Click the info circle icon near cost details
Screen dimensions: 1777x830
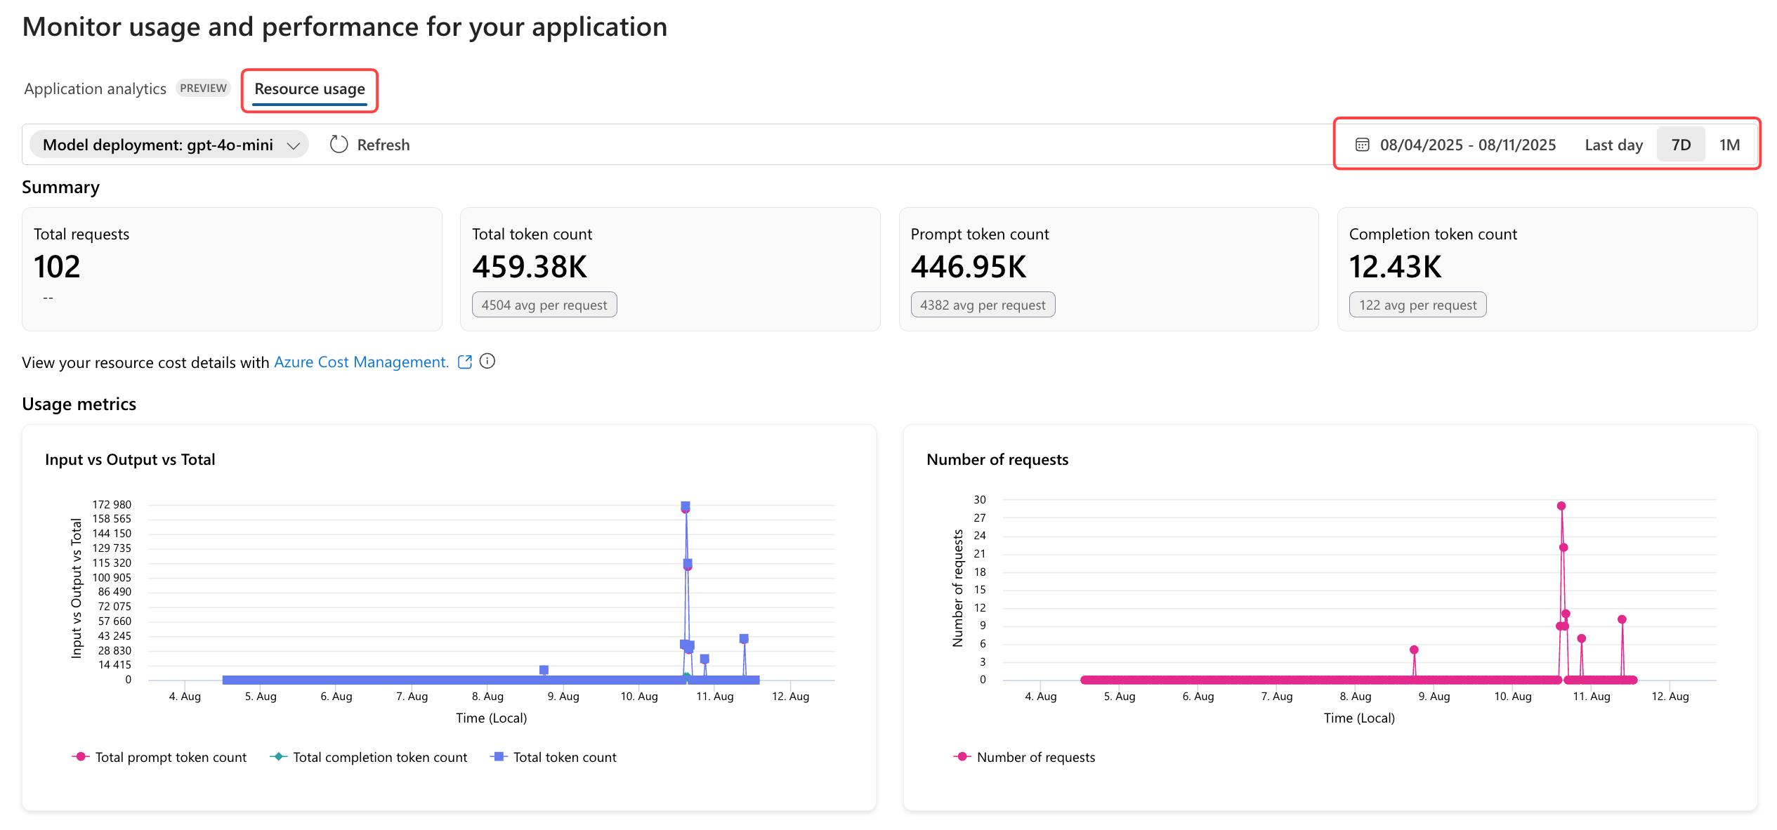coord(487,361)
